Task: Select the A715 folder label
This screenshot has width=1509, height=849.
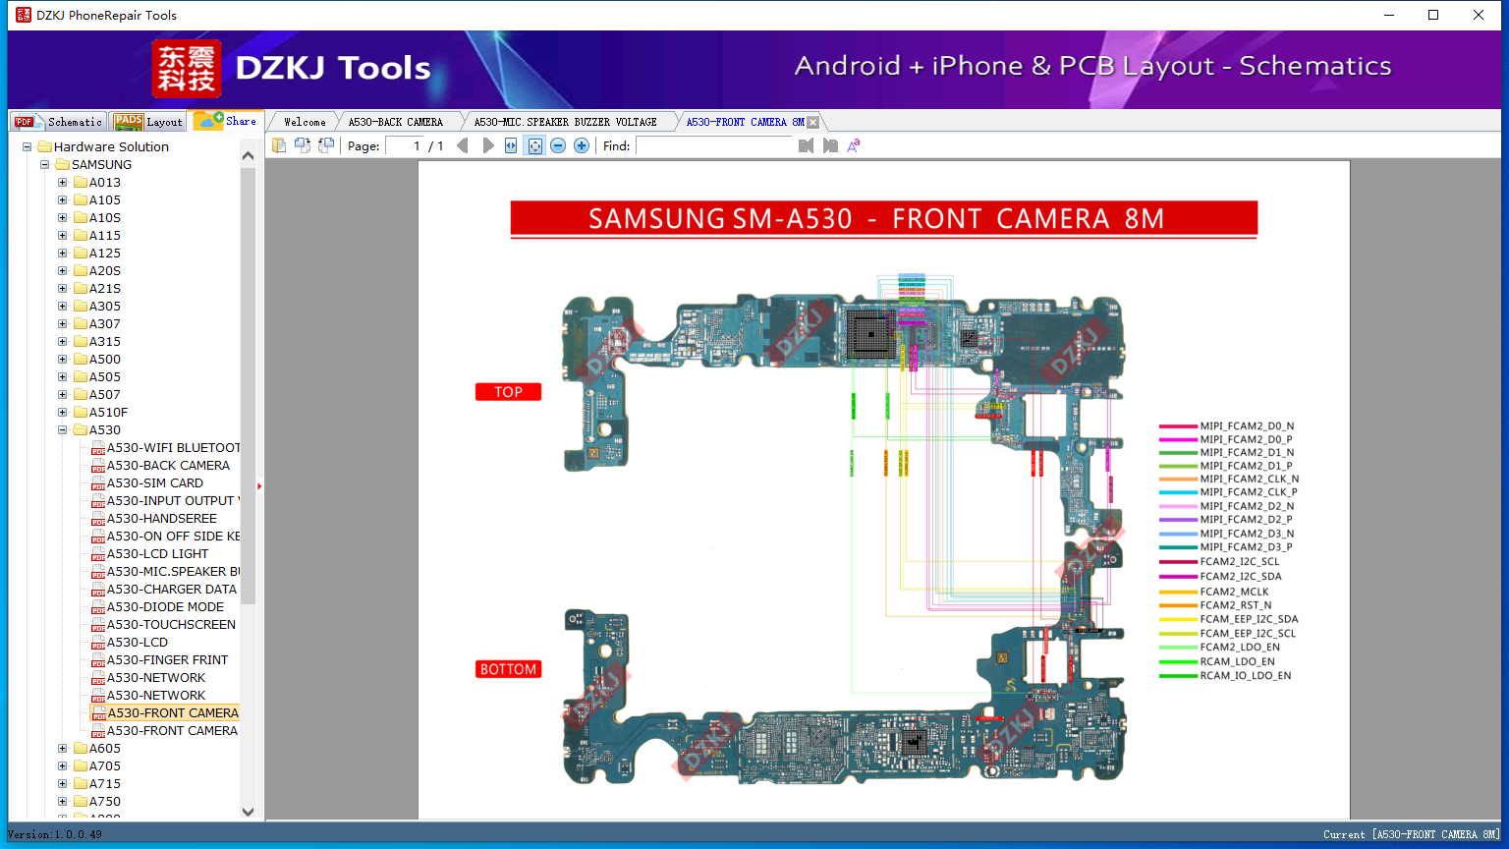Action: [105, 784]
